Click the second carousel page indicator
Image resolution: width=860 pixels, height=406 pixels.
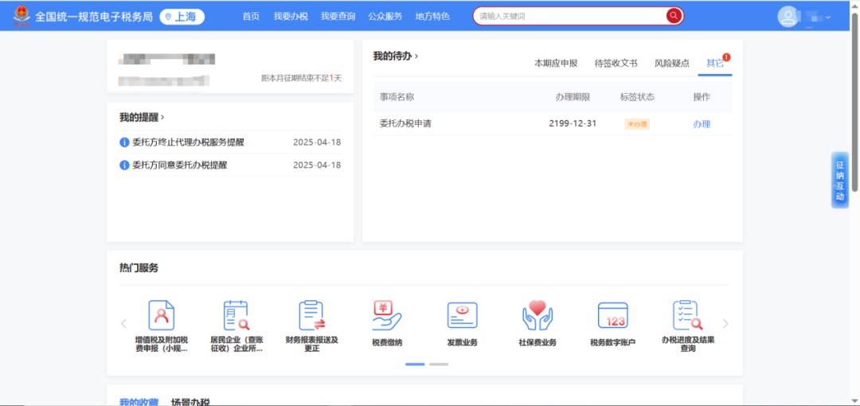pos(439,364)
